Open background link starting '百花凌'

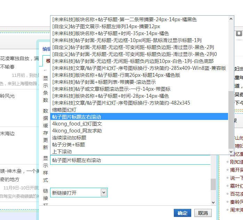coord(236,194)
